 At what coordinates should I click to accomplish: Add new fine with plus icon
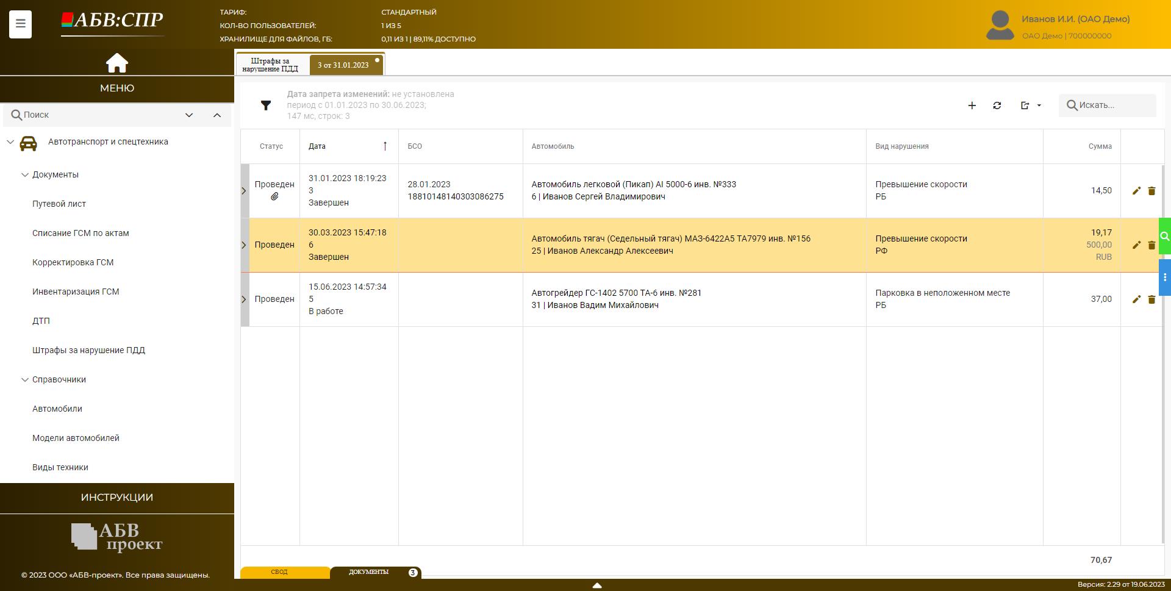pyautogui.click(x=972, y=106)
